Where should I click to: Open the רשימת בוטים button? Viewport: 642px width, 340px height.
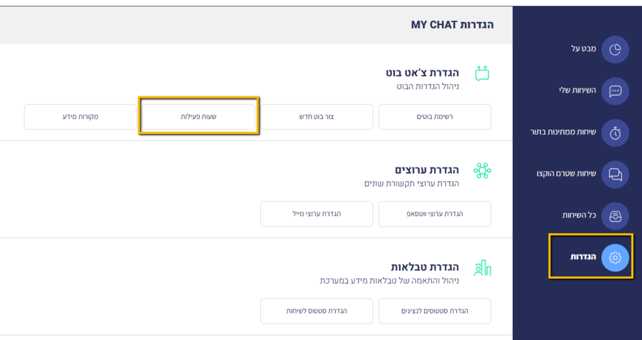pos(435,116)
